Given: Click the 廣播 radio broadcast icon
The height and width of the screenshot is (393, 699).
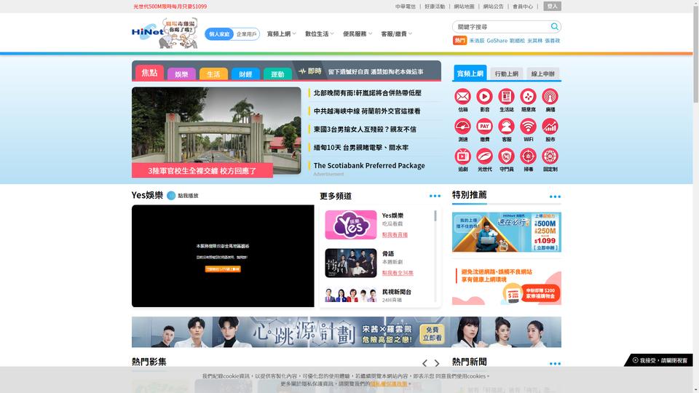Looking at the screenshot, I should coord(550,97).
